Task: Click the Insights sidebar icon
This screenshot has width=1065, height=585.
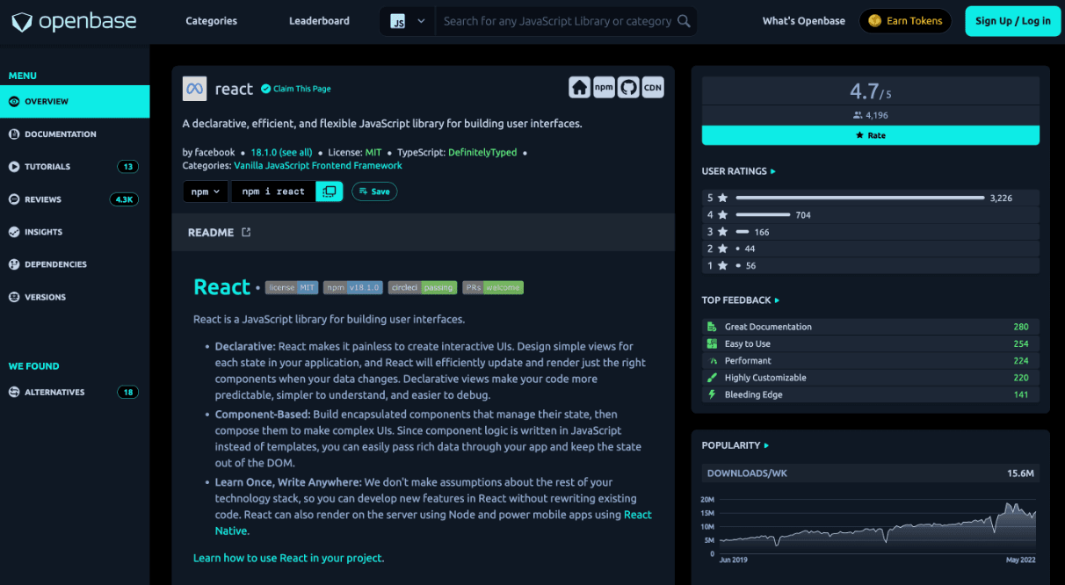Action: [x=14, y=232]
